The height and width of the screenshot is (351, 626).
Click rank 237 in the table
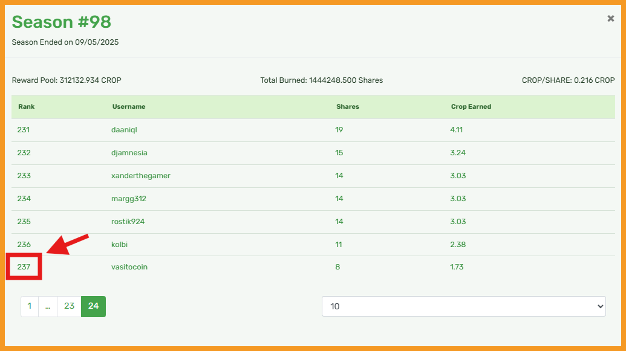tap(24, 267)
